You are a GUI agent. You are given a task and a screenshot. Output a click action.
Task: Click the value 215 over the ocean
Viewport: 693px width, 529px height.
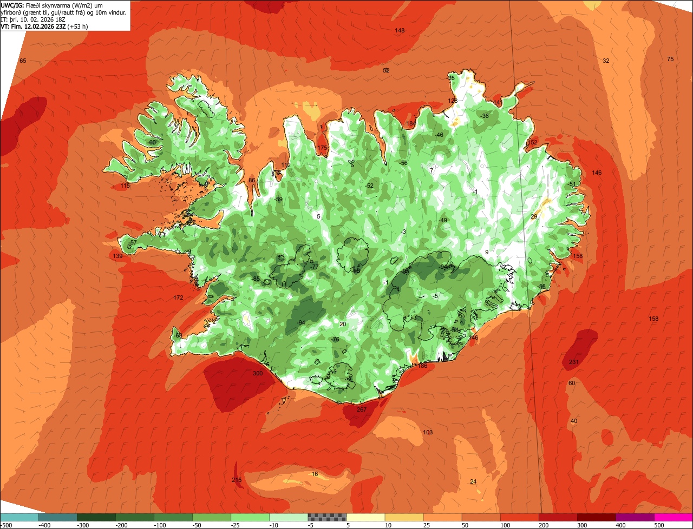(237, 480)
